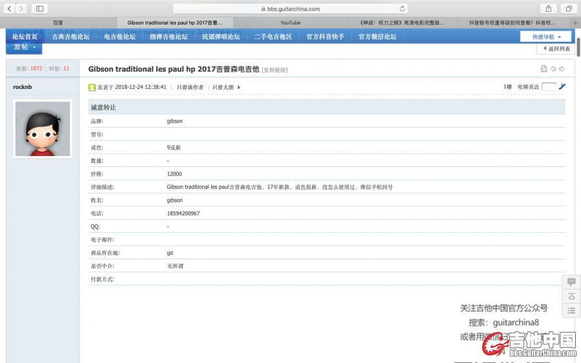
Task: Open the rocknb username link
Action: (x=22, y=87)
